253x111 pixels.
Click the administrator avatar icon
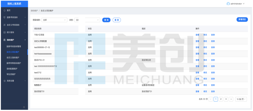[228, 4]
